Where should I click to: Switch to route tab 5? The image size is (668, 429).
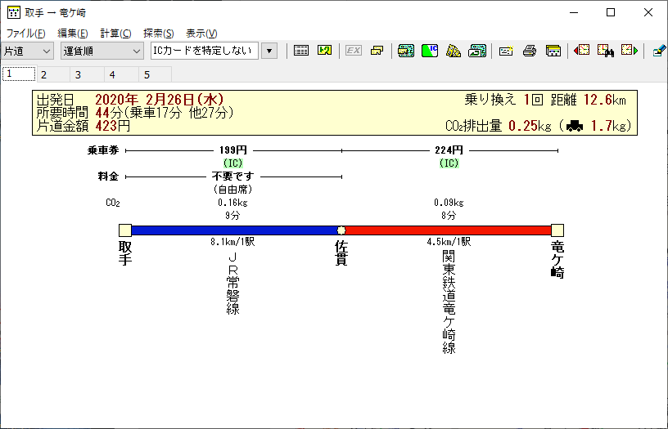[x=155, y=74]
